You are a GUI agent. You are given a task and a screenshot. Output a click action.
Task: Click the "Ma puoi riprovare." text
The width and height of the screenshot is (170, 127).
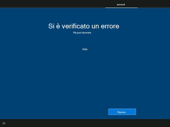tap(82, 33)
